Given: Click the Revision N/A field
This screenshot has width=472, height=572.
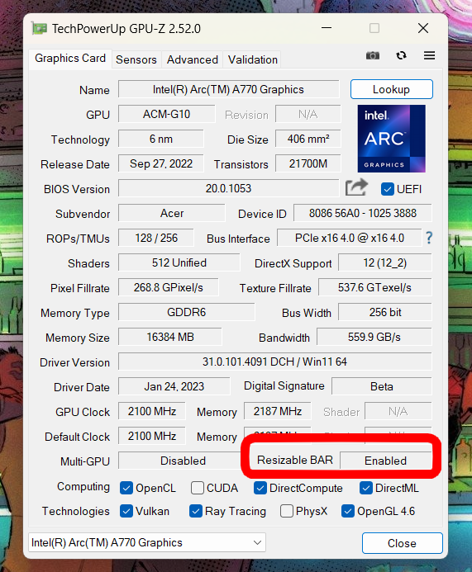Looking at the screenshot, I should [308, 114].
